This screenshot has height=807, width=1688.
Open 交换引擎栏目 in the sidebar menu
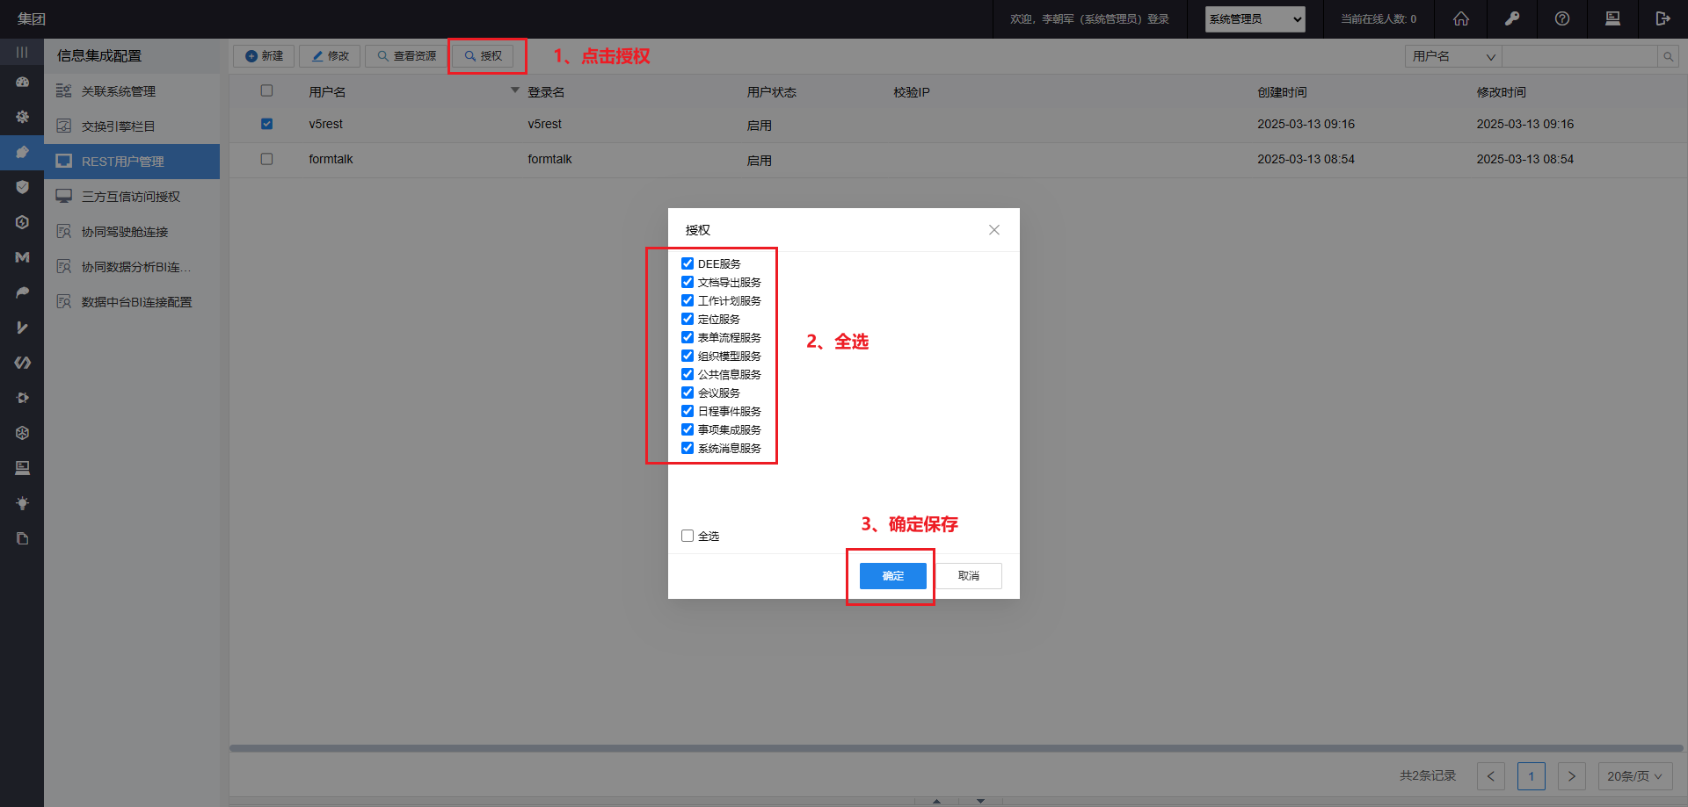click(132, 126)
